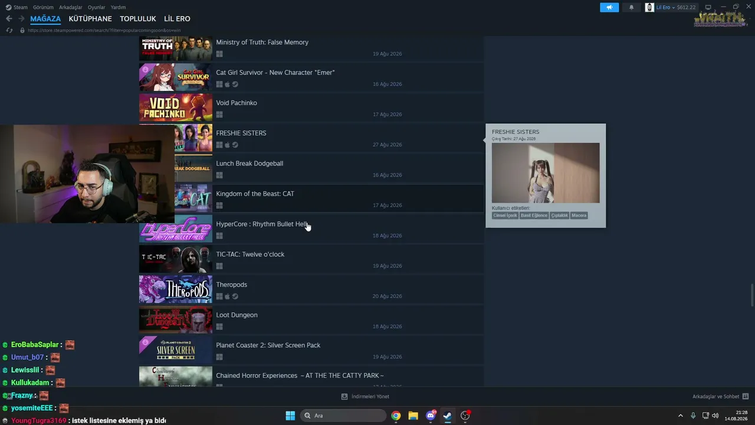Open the Görünüm menu
Viewport: 755px width, 425px height.
[x=43, y=7]
